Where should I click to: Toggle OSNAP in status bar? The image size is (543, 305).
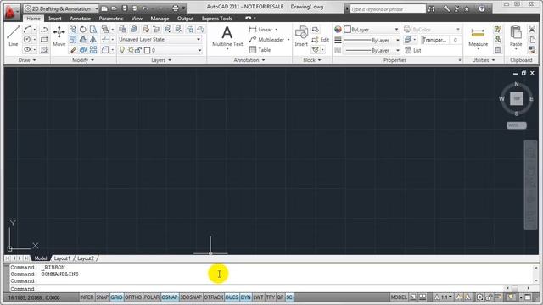click(x=170, y=297)
